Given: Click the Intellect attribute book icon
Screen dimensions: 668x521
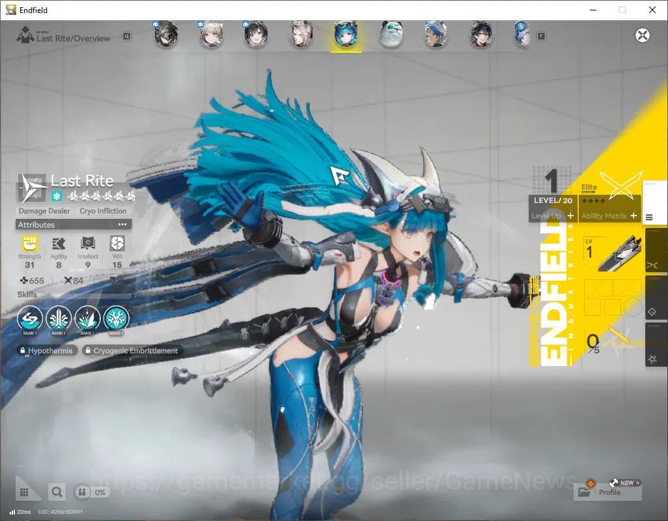Looking at the screenshot, I should click(88, 244).
